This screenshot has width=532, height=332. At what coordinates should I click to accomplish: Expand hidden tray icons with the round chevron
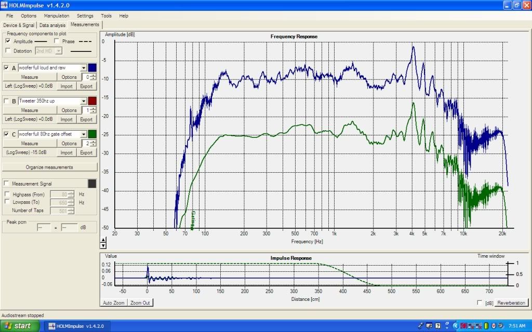point(455,326)
